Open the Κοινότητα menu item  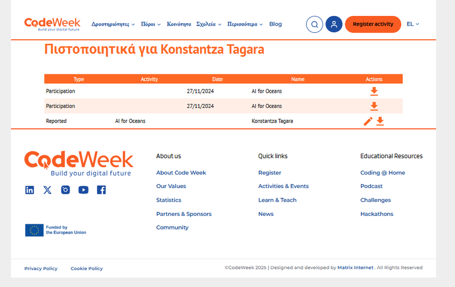click(x=179, y=24)
